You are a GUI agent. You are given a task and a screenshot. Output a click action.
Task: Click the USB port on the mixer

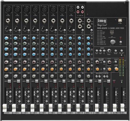[120, 20]
